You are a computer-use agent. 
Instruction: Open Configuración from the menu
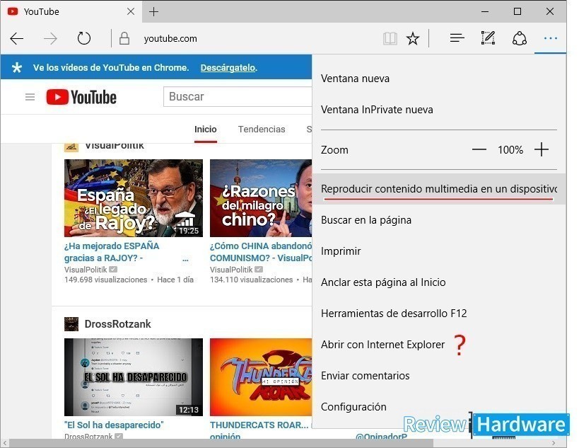tap(439, 407)
